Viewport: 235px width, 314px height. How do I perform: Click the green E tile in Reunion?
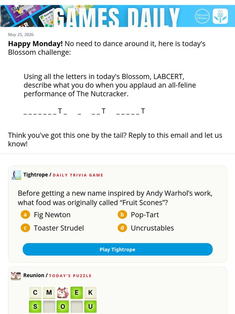(x=77, y=292)
